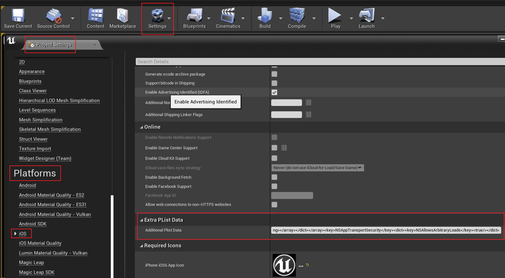Image resolution: width=505 pixels, height=278 pixels.
Task: Tick the Enable Facebook Support checkbox
Action: [274, 186]
